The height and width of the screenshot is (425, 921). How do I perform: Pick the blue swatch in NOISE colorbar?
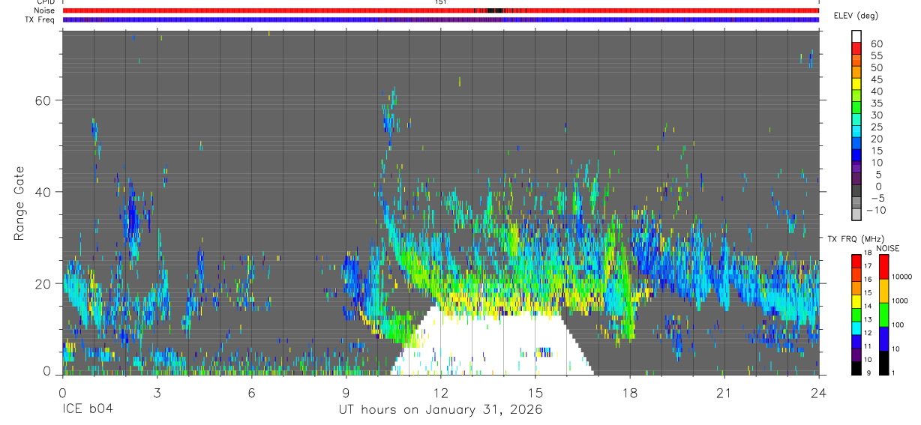[x=884, y=339]
